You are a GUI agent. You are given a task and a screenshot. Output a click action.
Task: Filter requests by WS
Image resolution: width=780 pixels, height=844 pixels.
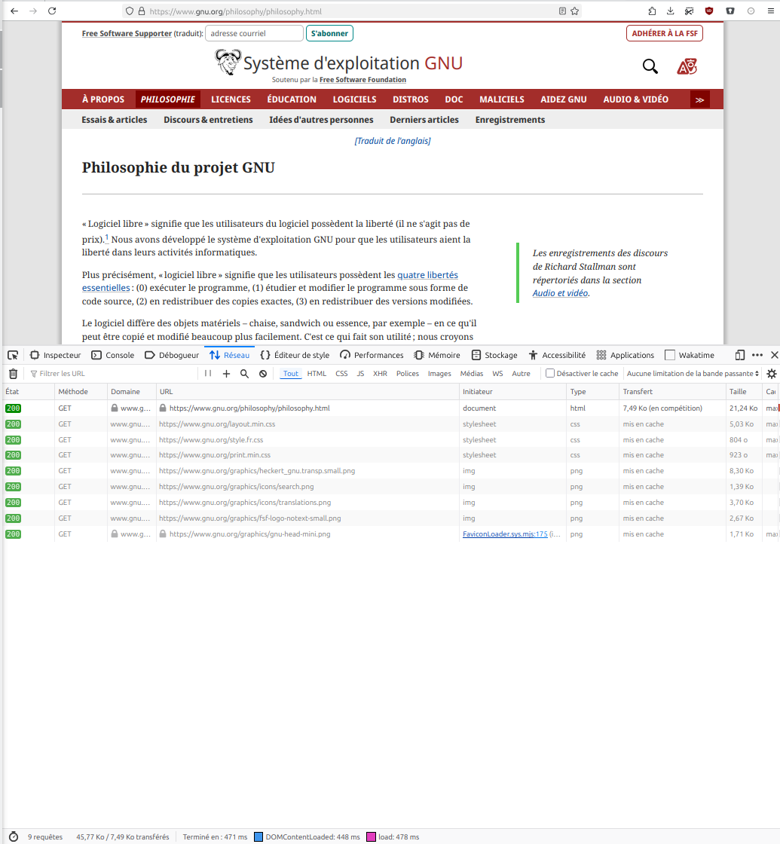[497, 374]
